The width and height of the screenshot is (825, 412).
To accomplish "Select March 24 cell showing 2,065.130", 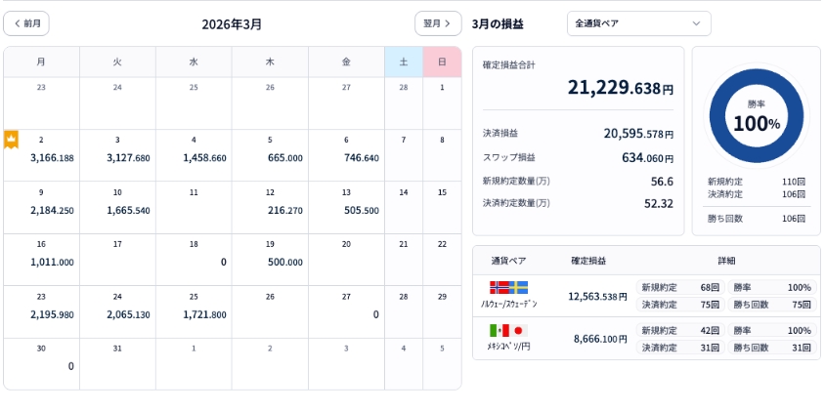I will click(x=118, y=311).
